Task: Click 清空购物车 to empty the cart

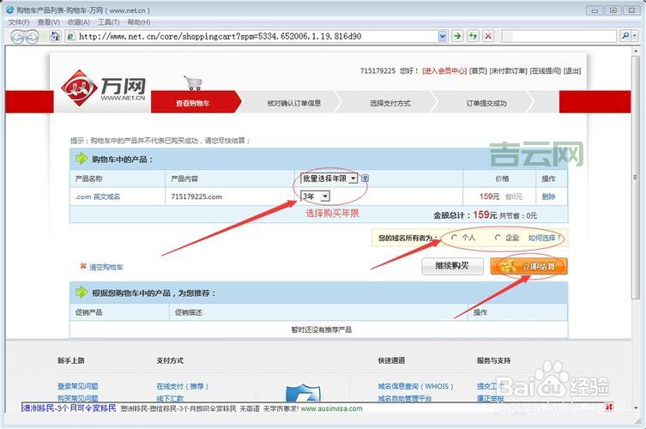Action: coord(106,267)
